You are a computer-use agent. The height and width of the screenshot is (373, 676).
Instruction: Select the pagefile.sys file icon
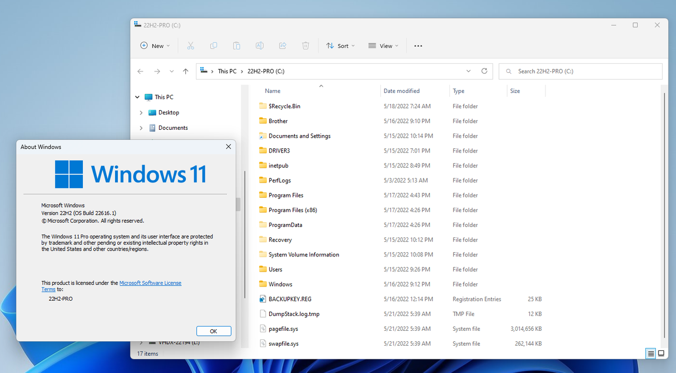(264, 328)
